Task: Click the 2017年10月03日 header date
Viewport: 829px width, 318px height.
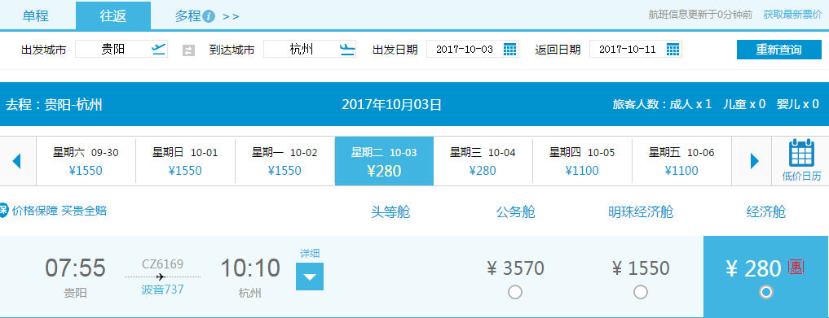Action: tap(391, 104)
